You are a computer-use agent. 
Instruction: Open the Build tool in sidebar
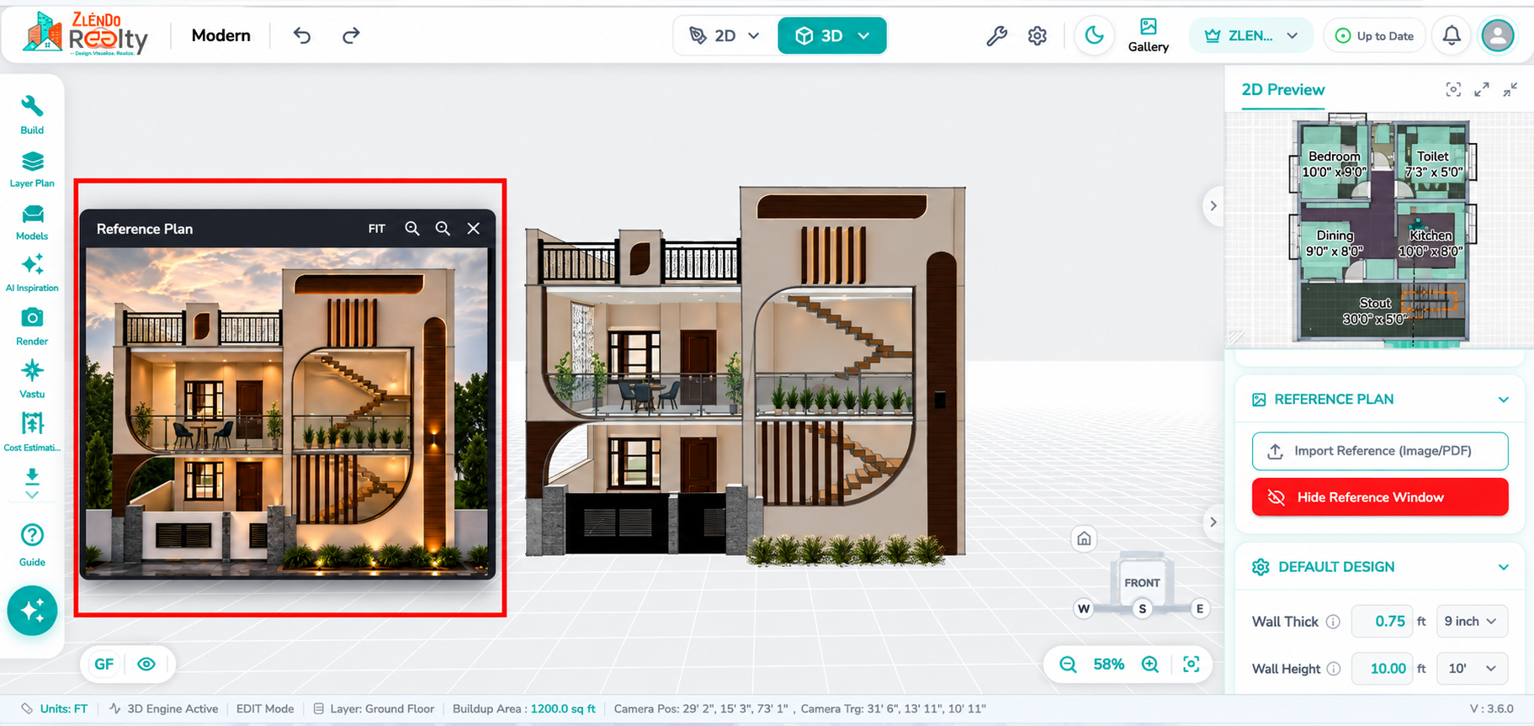coord(32,115)
